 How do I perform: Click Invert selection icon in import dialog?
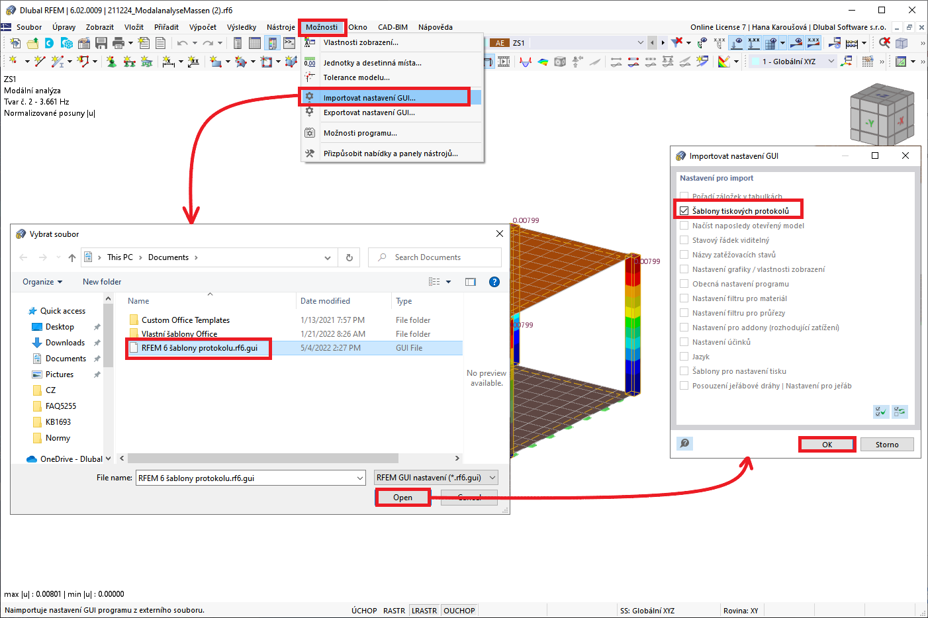tap(900, 412)
